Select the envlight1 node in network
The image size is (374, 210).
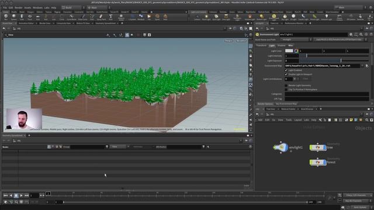[281, 148]
